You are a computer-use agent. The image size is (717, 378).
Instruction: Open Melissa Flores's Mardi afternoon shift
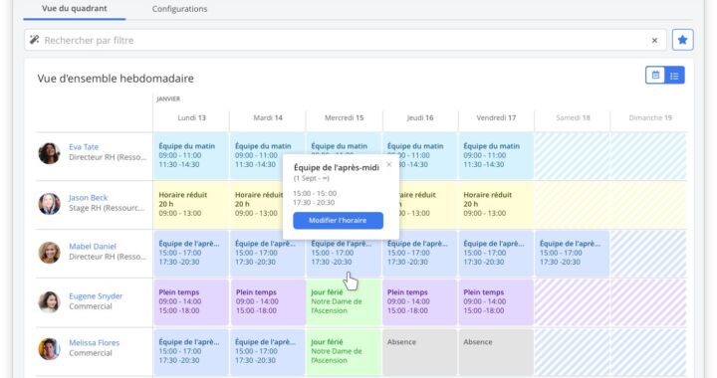268,352
